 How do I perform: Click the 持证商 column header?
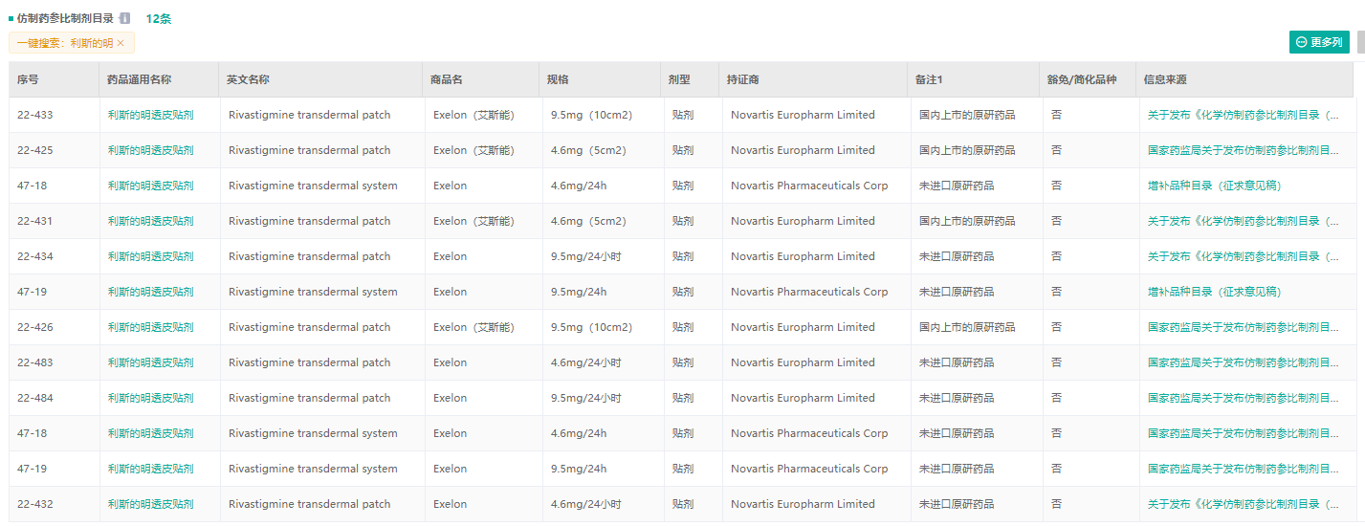coord(742,79)
